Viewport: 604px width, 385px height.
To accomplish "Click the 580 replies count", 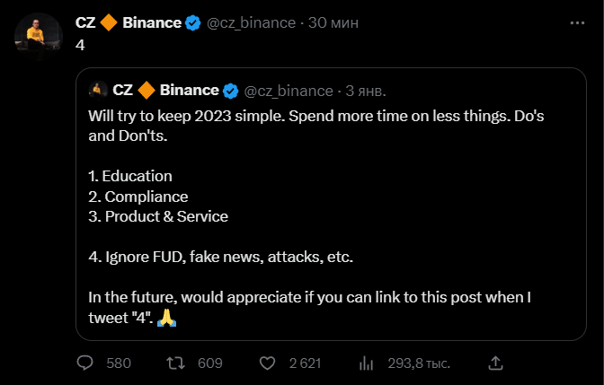I will pos(119,363).
